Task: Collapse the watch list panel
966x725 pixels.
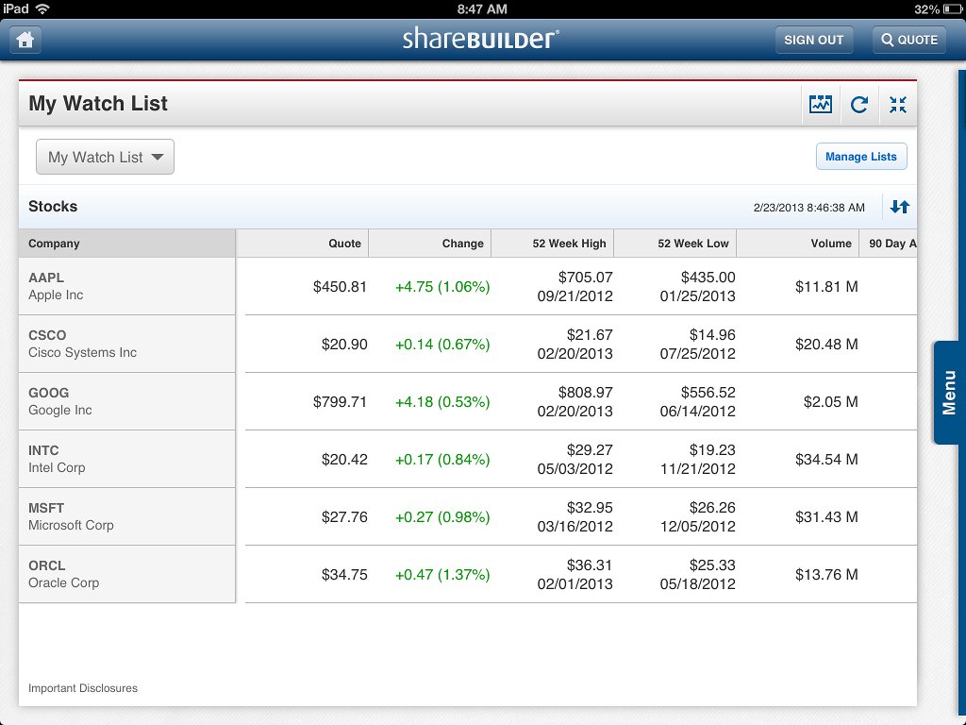Action: [898, 105]
